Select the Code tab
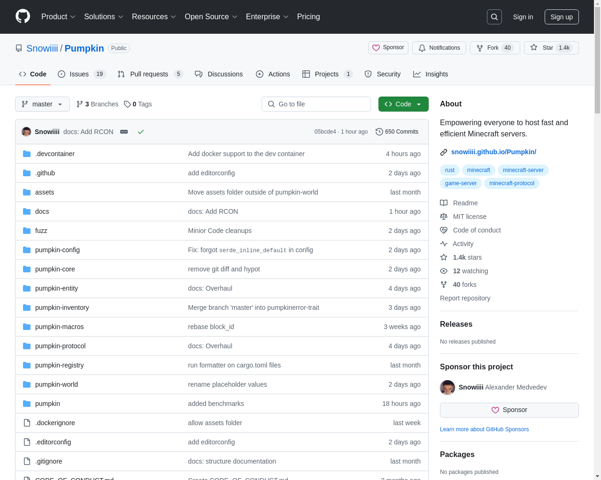Image resolution: width=601 pixels, height=480 pixels. click(x=33, y=74)
